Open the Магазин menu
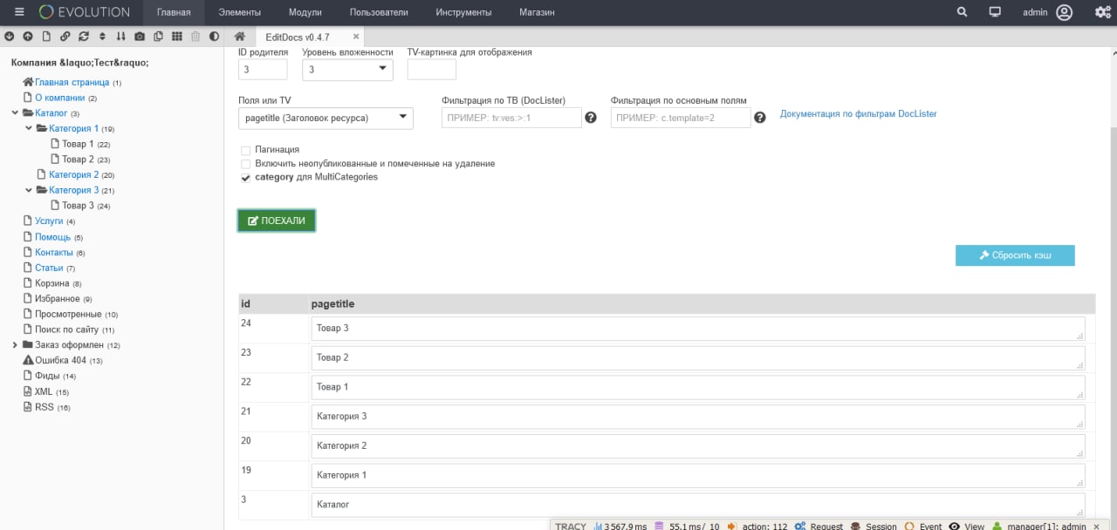Image resolution: width=1117 pixels, height=530 pixels. click(537, 12)
